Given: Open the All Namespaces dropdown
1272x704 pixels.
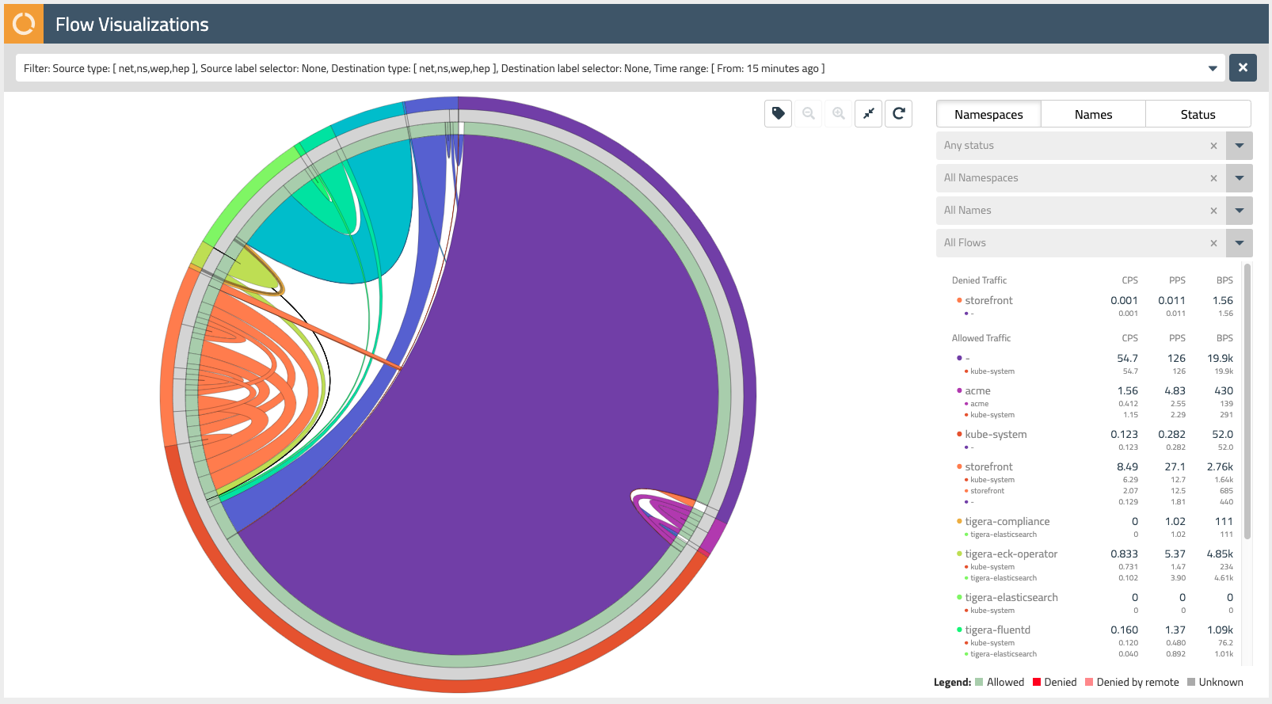Looking at the screenshot, I should [1240, 178].
